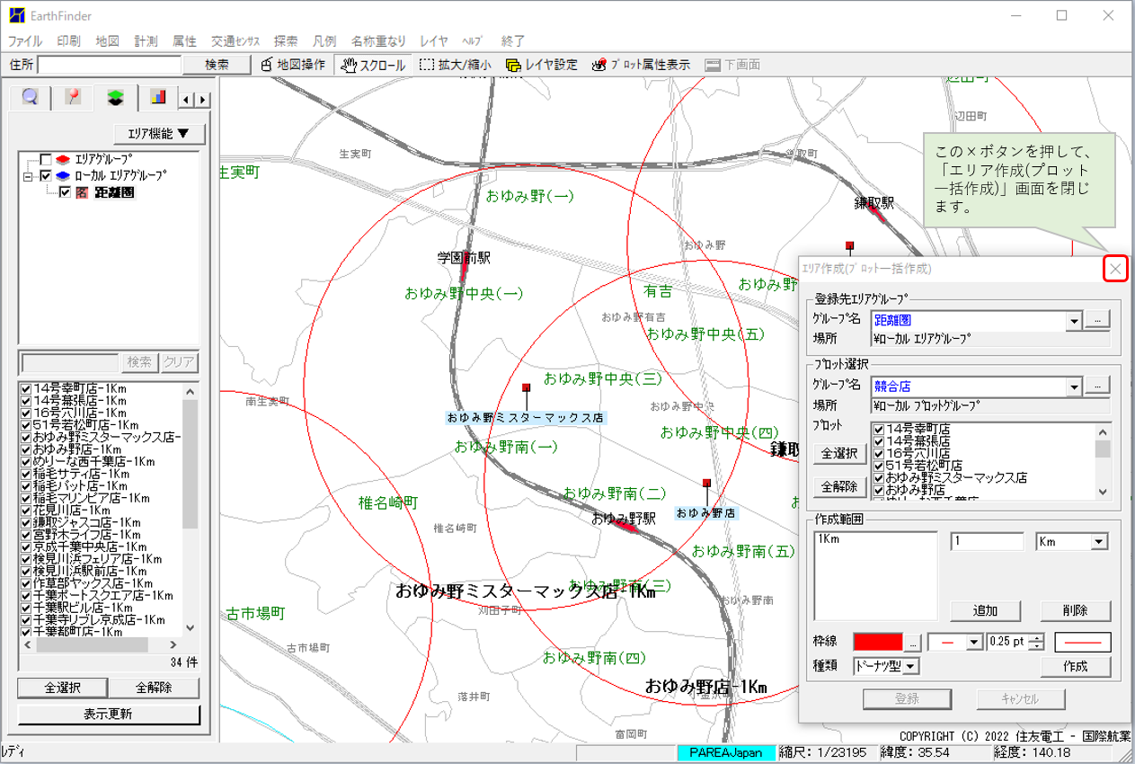Screen dimensions: 1135x764
Task: Open the ドーナツ型 type dropdown
Action: tap(911, 666)
